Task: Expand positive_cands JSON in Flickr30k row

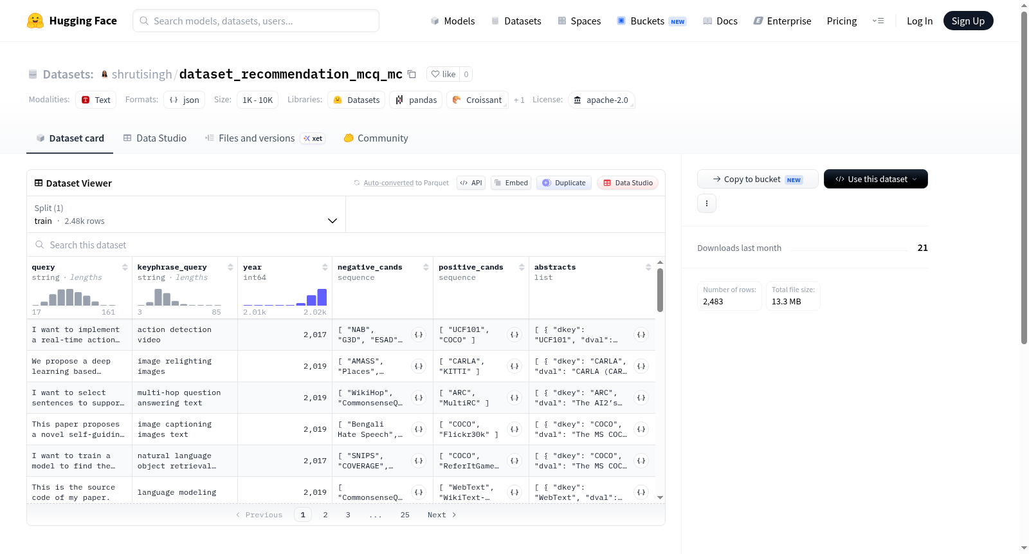Action: pos(514,429)
